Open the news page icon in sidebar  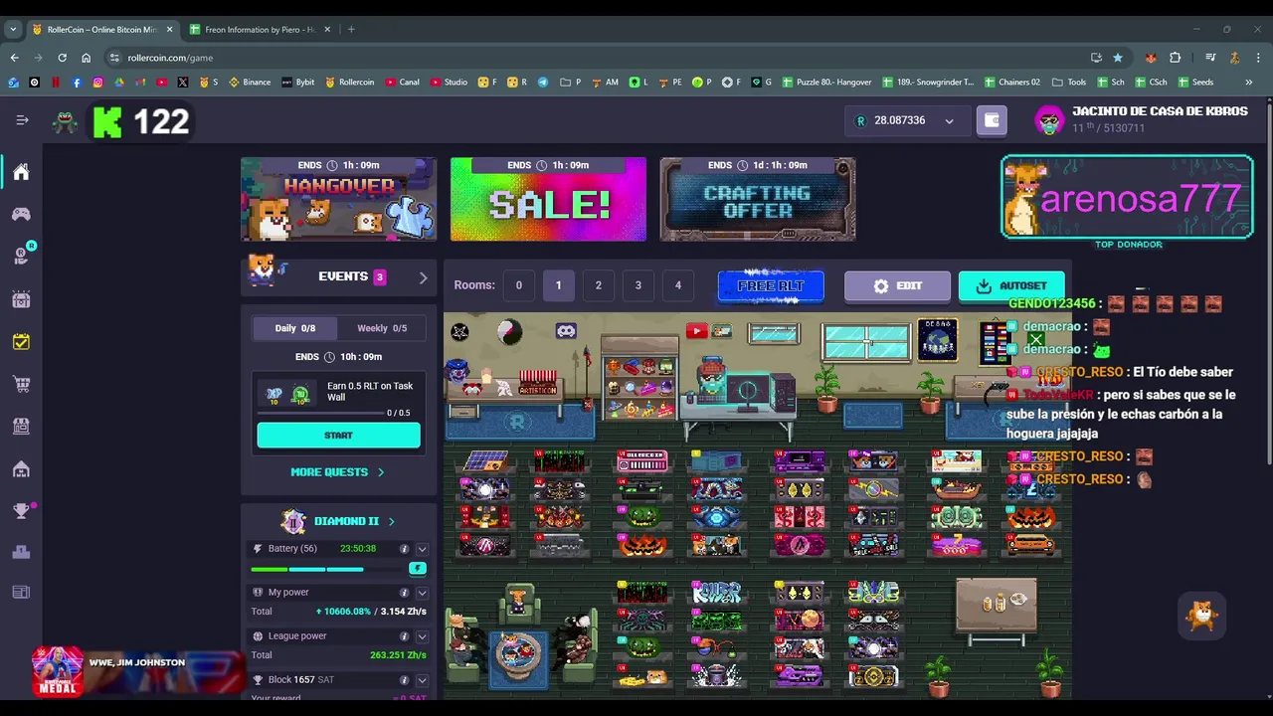[21, 593]
